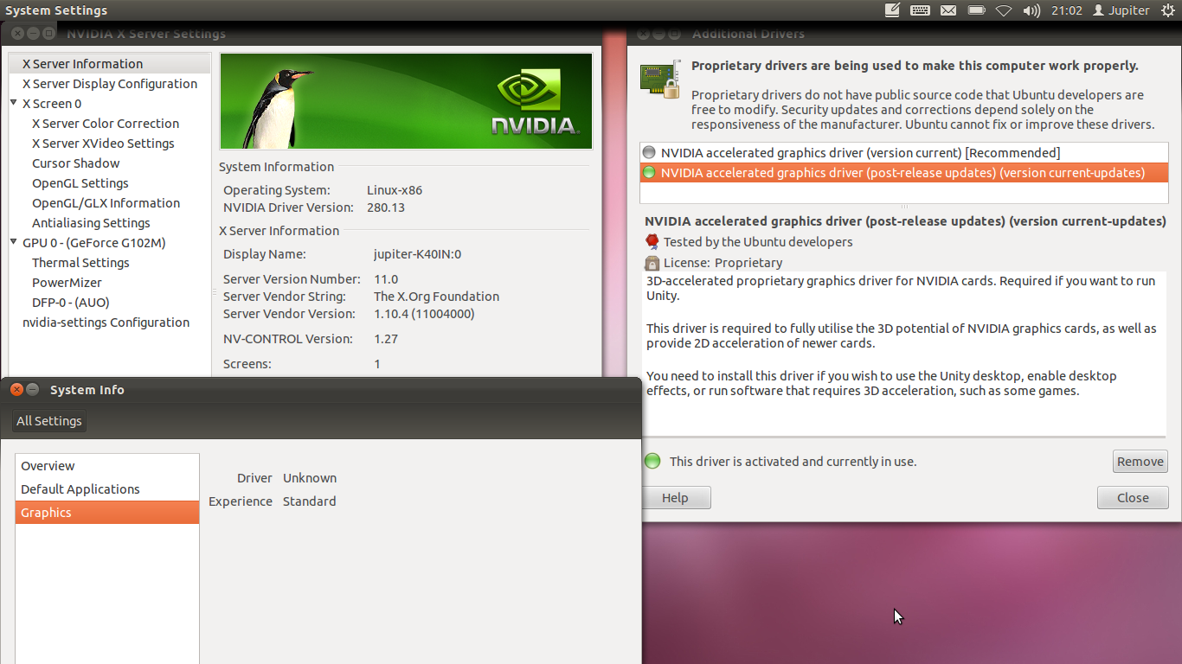This screenshot has height=664, width=1182.
Task: Click the driver description text area
Action: [903, 354]
